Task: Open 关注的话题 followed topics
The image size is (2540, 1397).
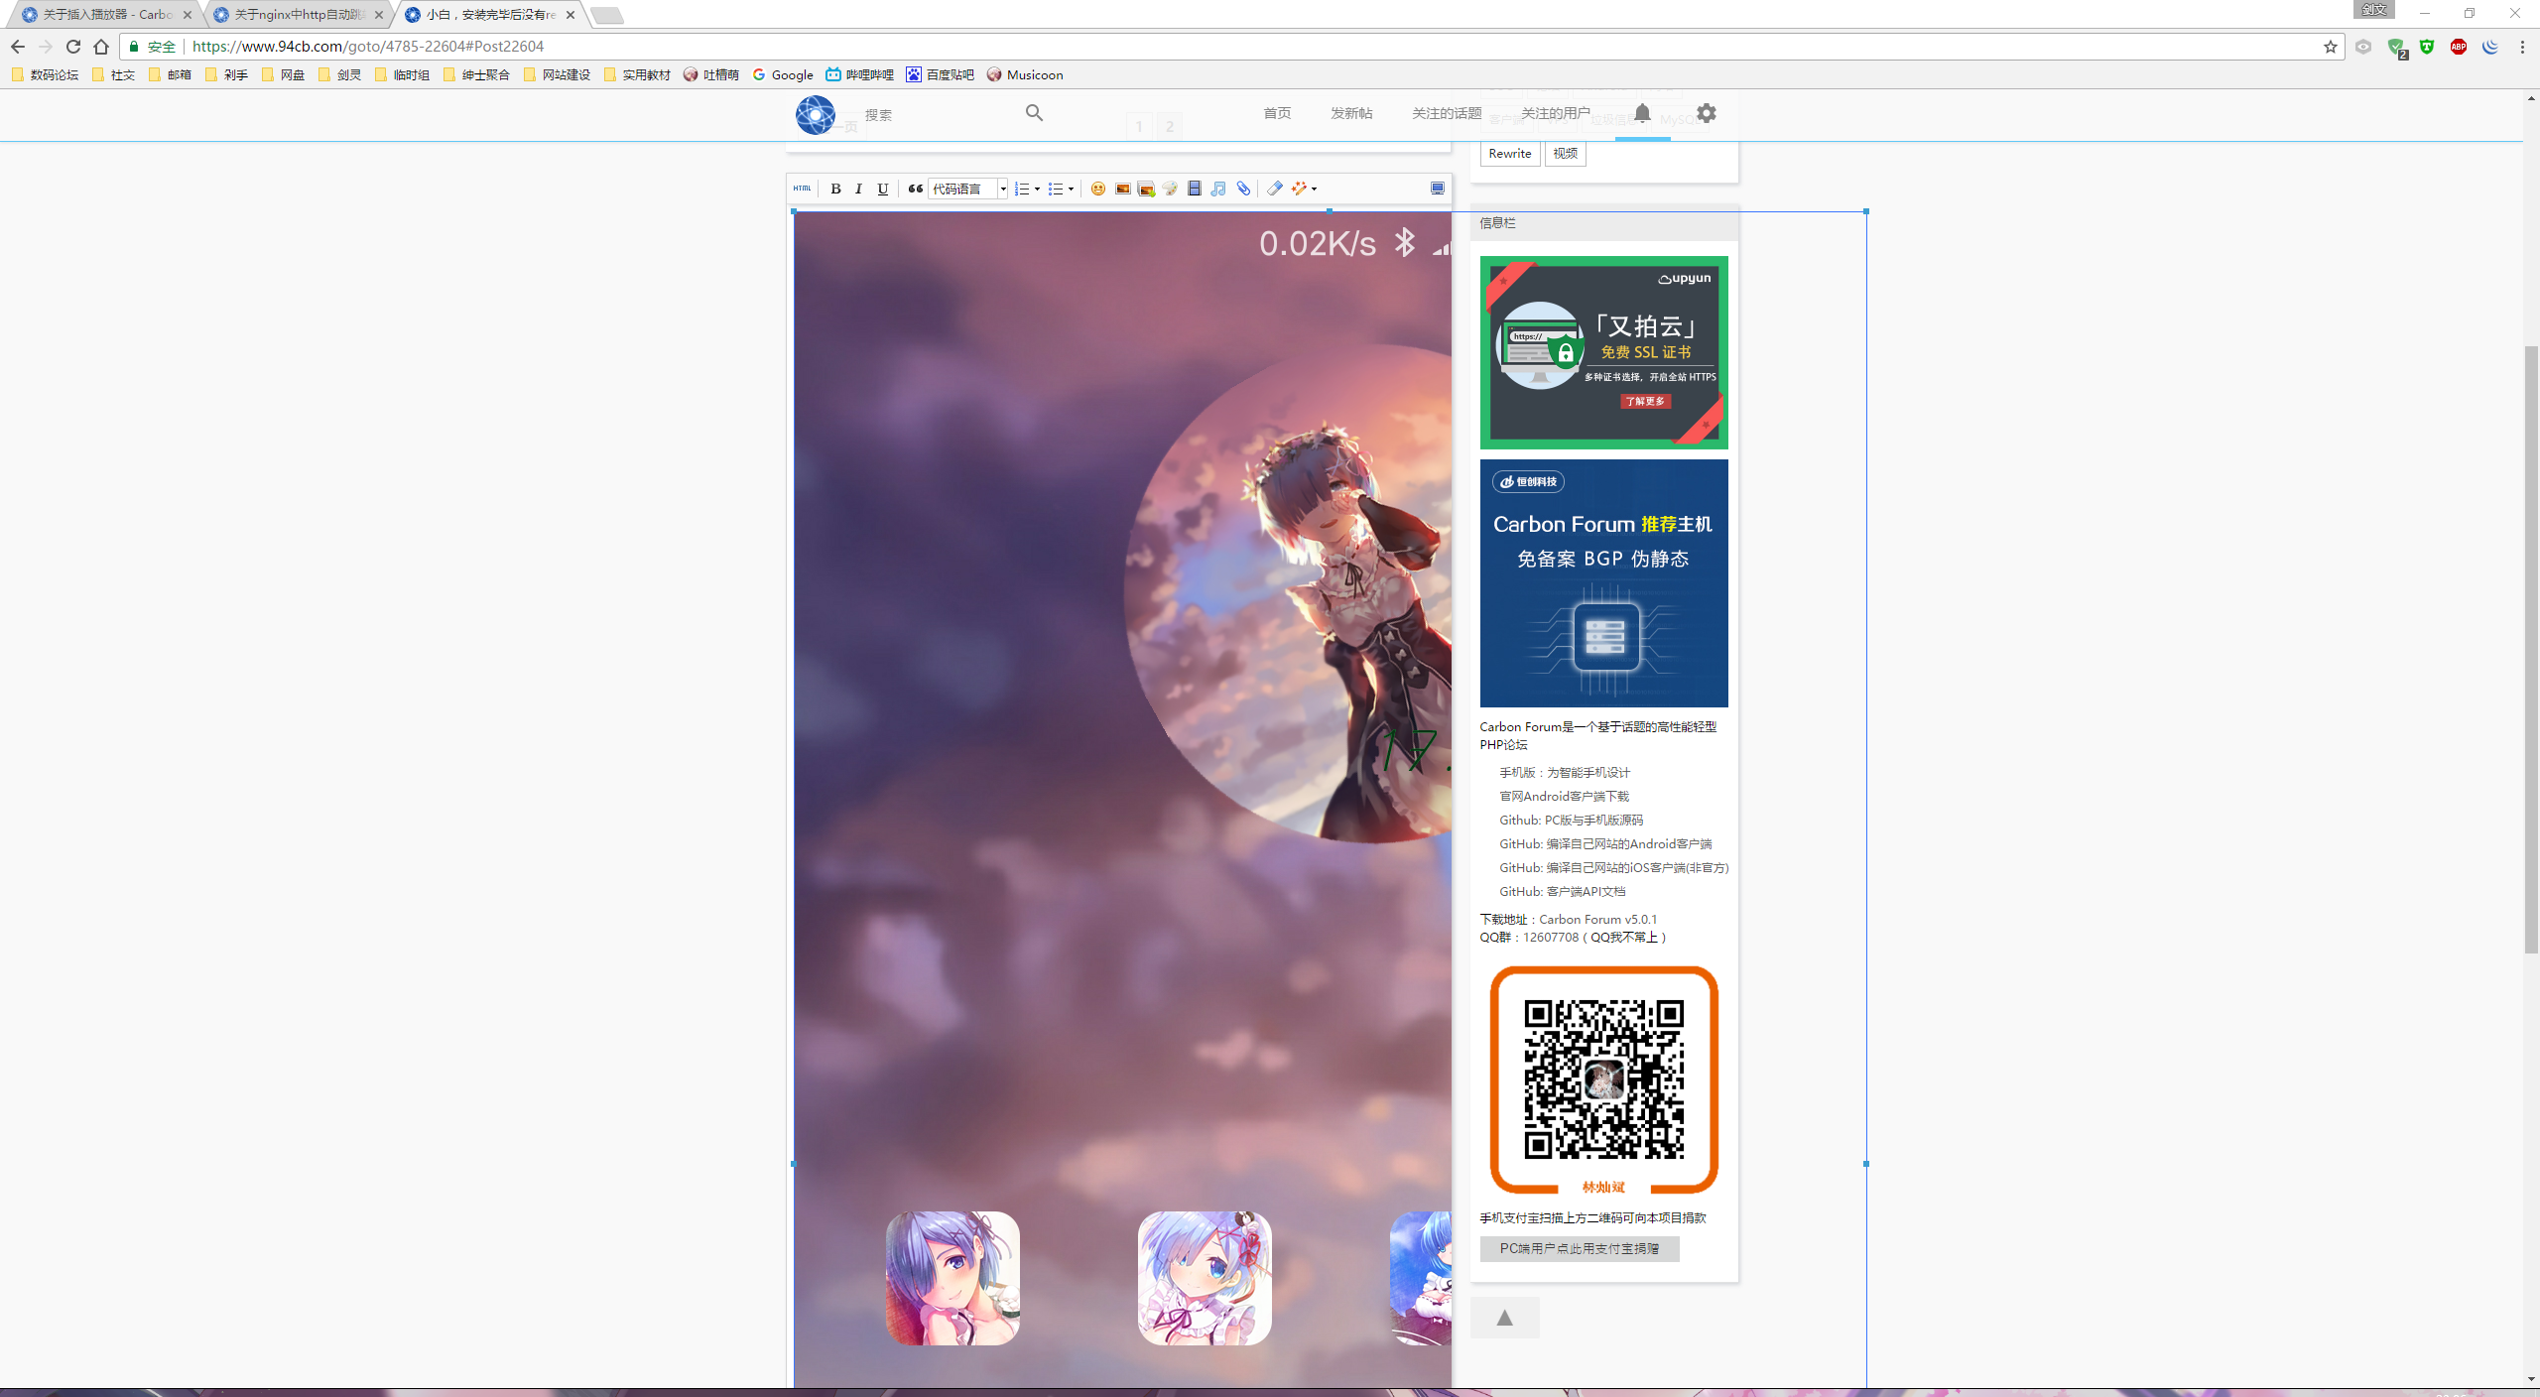Action: (x=1447, y=113)
